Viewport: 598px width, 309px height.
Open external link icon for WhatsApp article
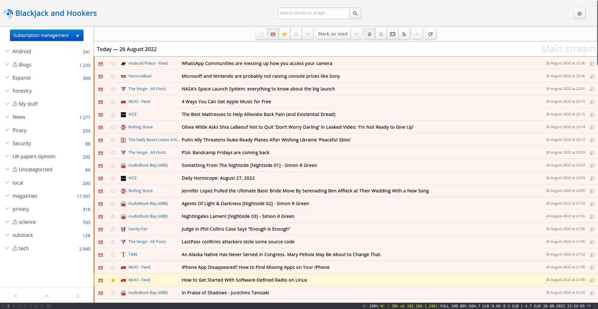tap(592, 64)
